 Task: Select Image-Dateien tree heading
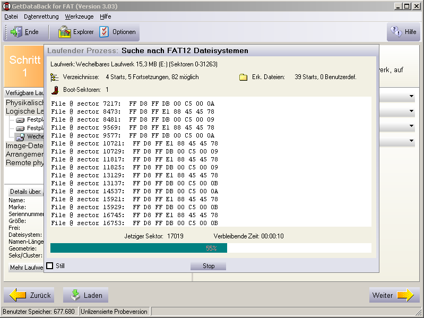click(24, 146)
